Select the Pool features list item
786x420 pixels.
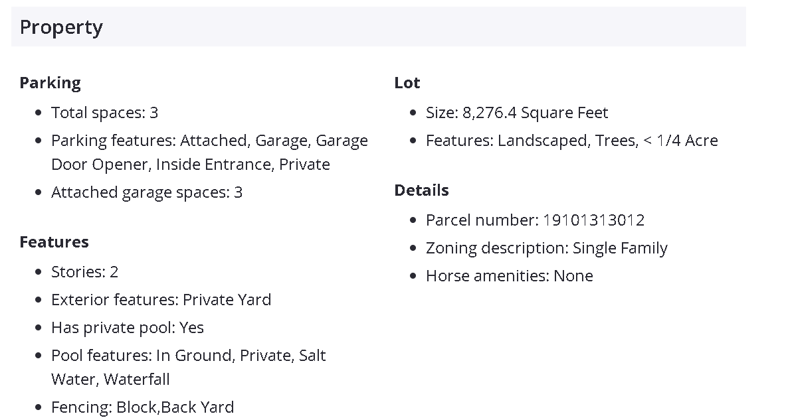click(188, 367)
